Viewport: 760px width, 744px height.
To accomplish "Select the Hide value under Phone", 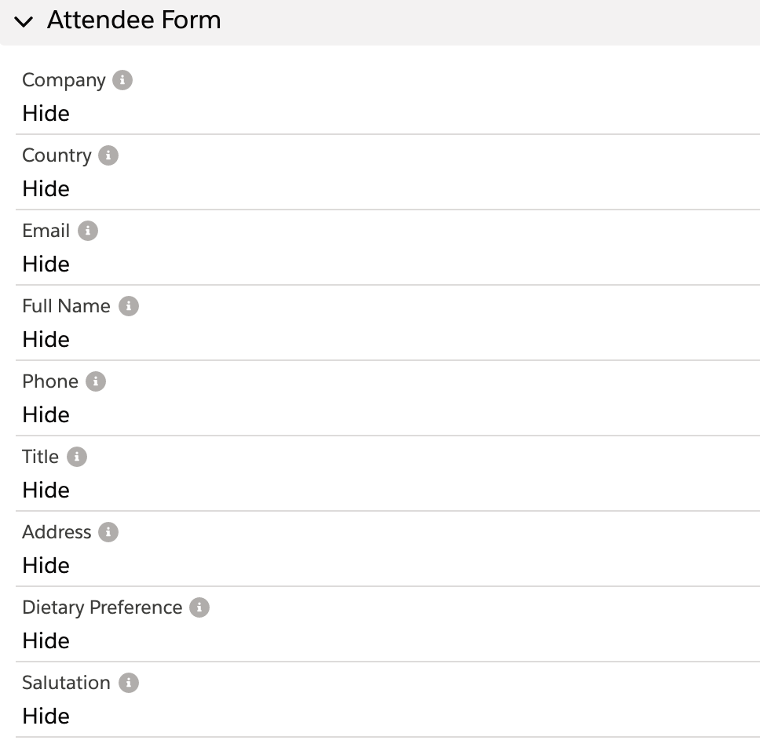I will (46, 415).
